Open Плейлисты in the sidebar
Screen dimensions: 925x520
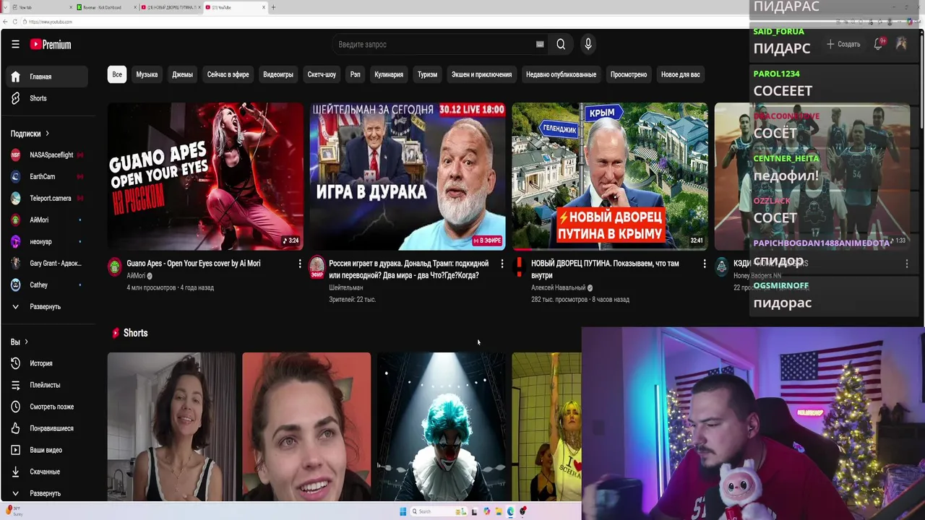pos(47,385)
